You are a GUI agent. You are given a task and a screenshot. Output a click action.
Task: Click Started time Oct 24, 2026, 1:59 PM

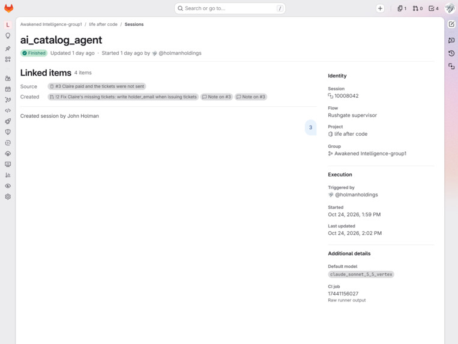click(354, 215)
